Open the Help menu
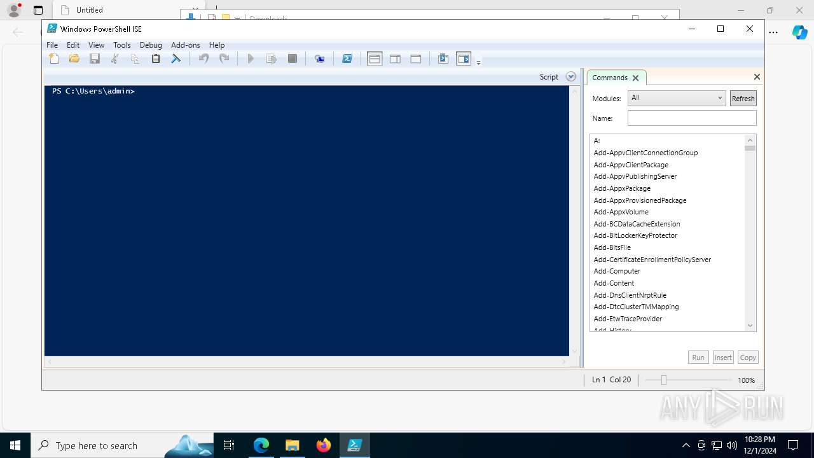The width and height of the screenshot is (814, 458). (x=217, y=45)
